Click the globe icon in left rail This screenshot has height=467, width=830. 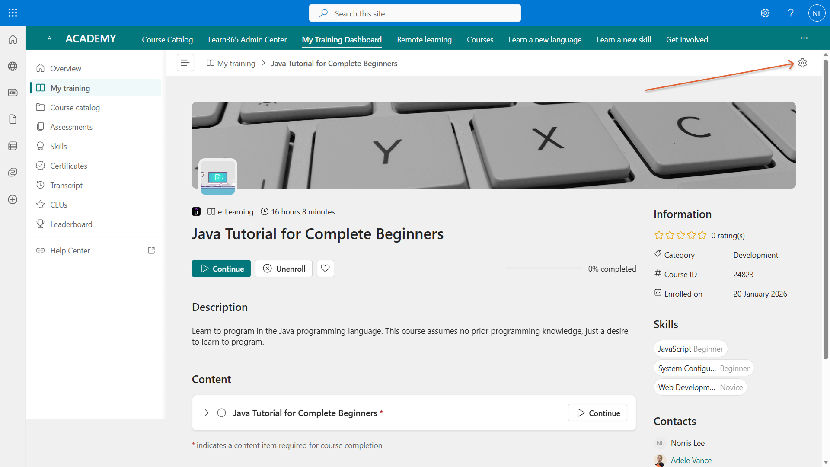[13, 66]
